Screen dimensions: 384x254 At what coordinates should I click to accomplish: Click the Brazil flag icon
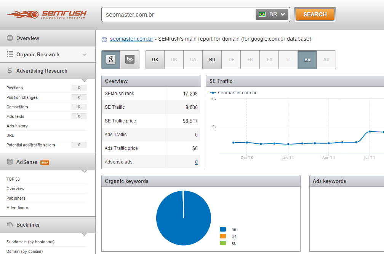[x=262, y=14]
